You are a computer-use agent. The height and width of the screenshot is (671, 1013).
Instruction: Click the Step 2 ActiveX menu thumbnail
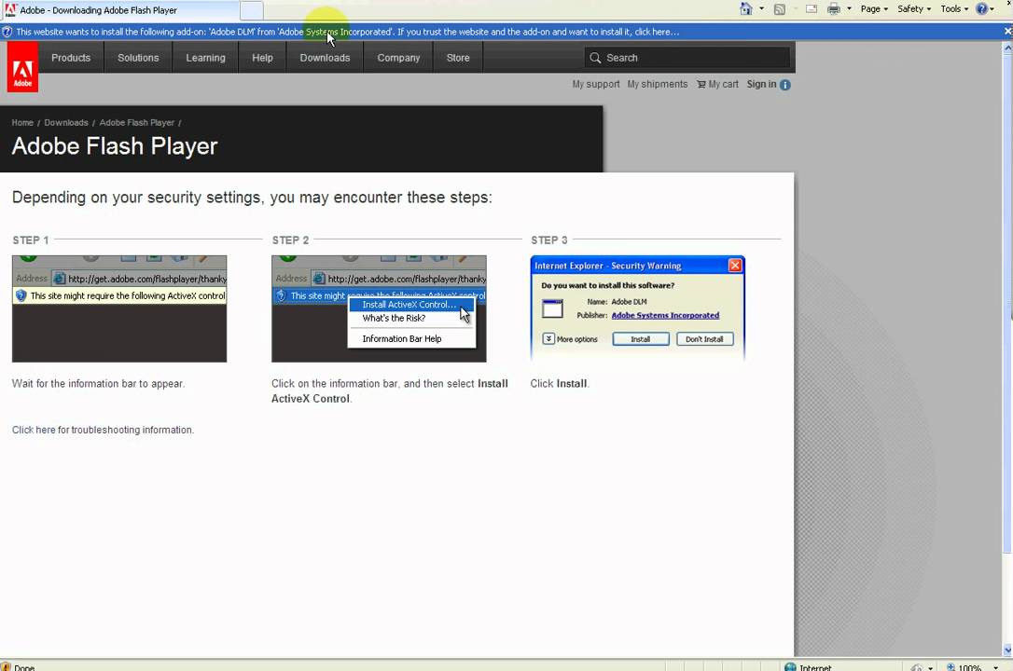pos(379,308)
